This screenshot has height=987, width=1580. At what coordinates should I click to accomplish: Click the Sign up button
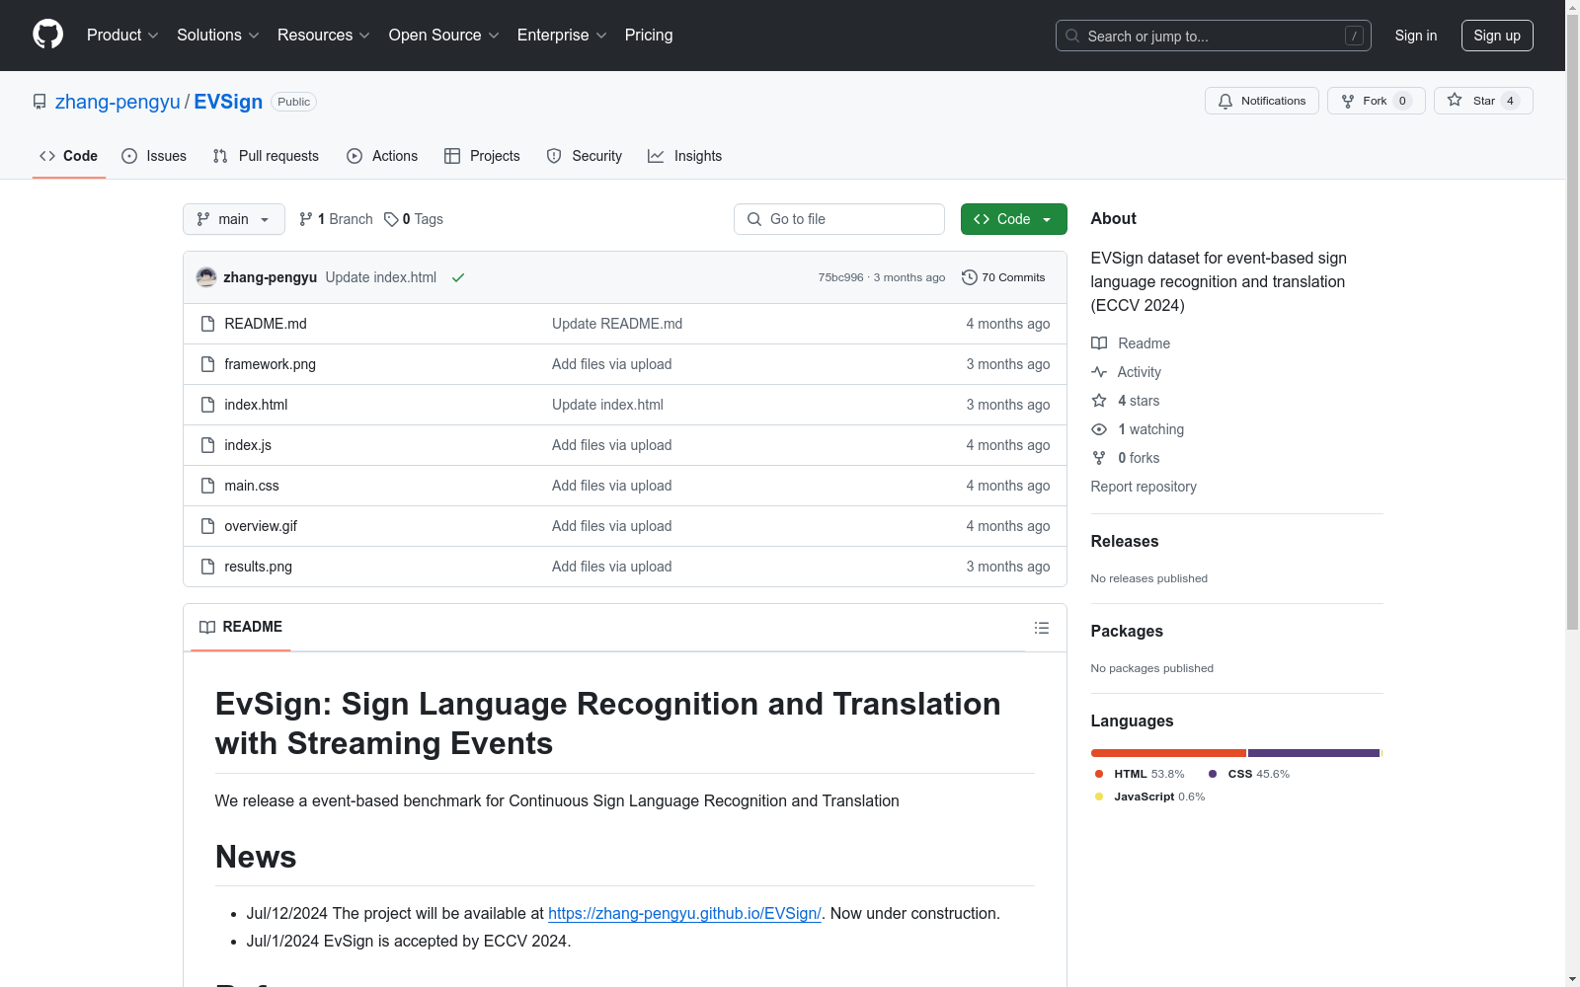pyautogui.click(x=1497, y=36)
